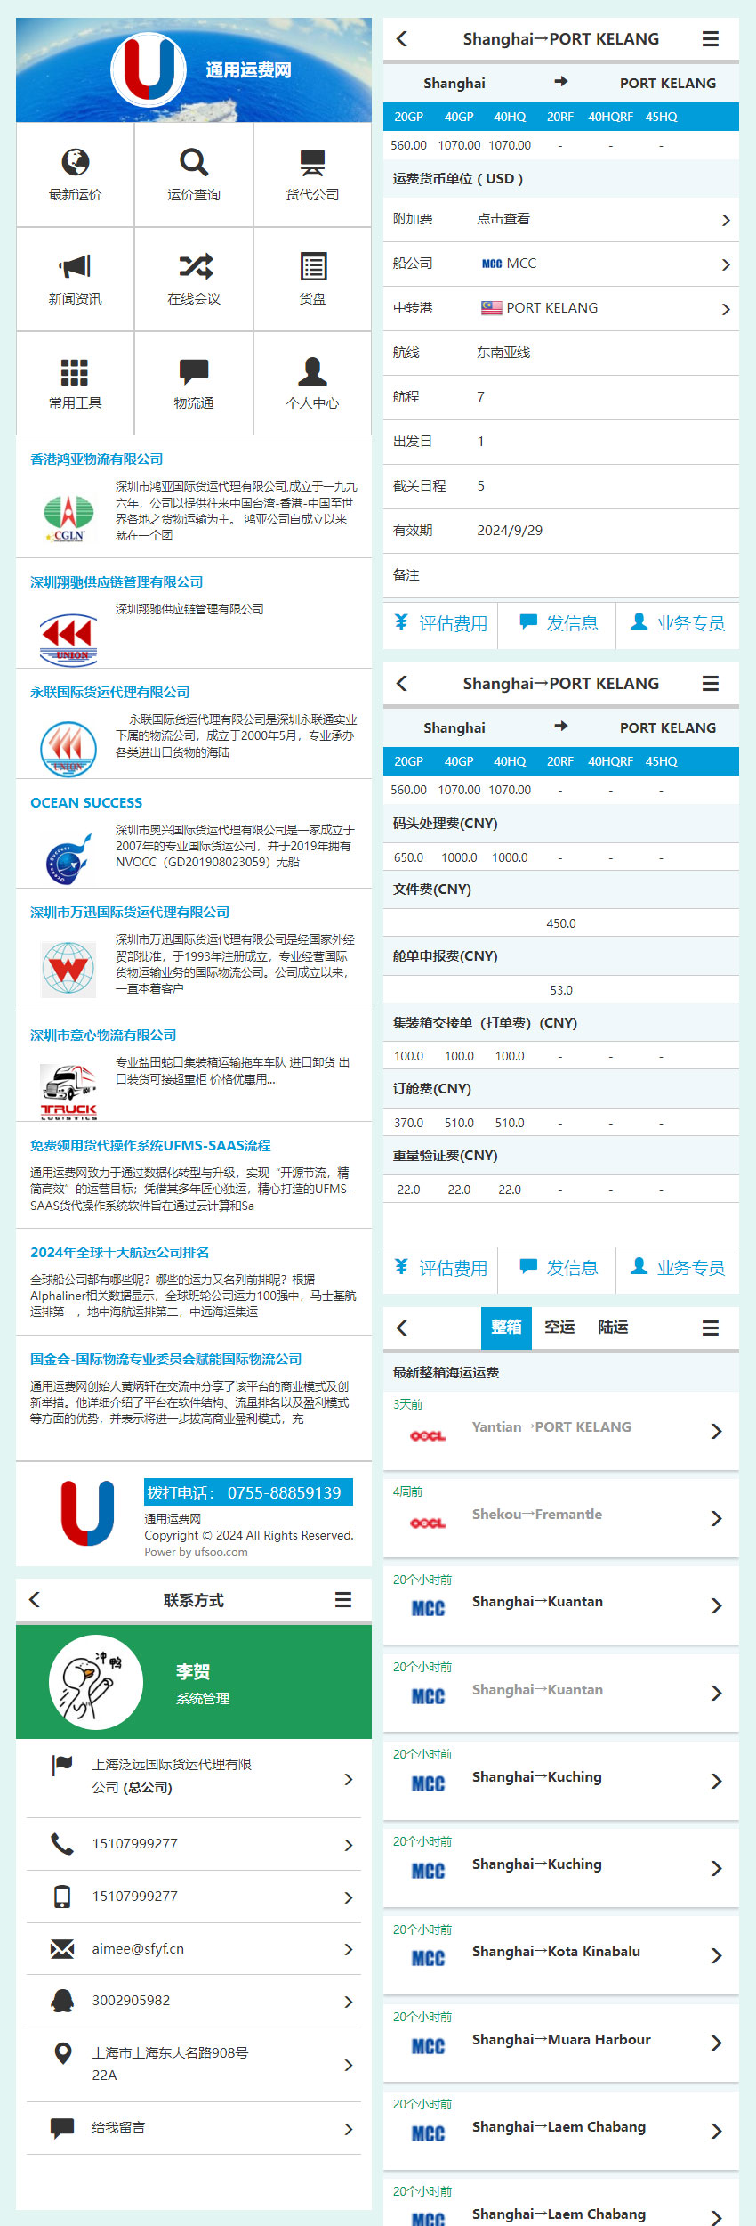Click 文件费 amount 450.0

click(561, 923)
